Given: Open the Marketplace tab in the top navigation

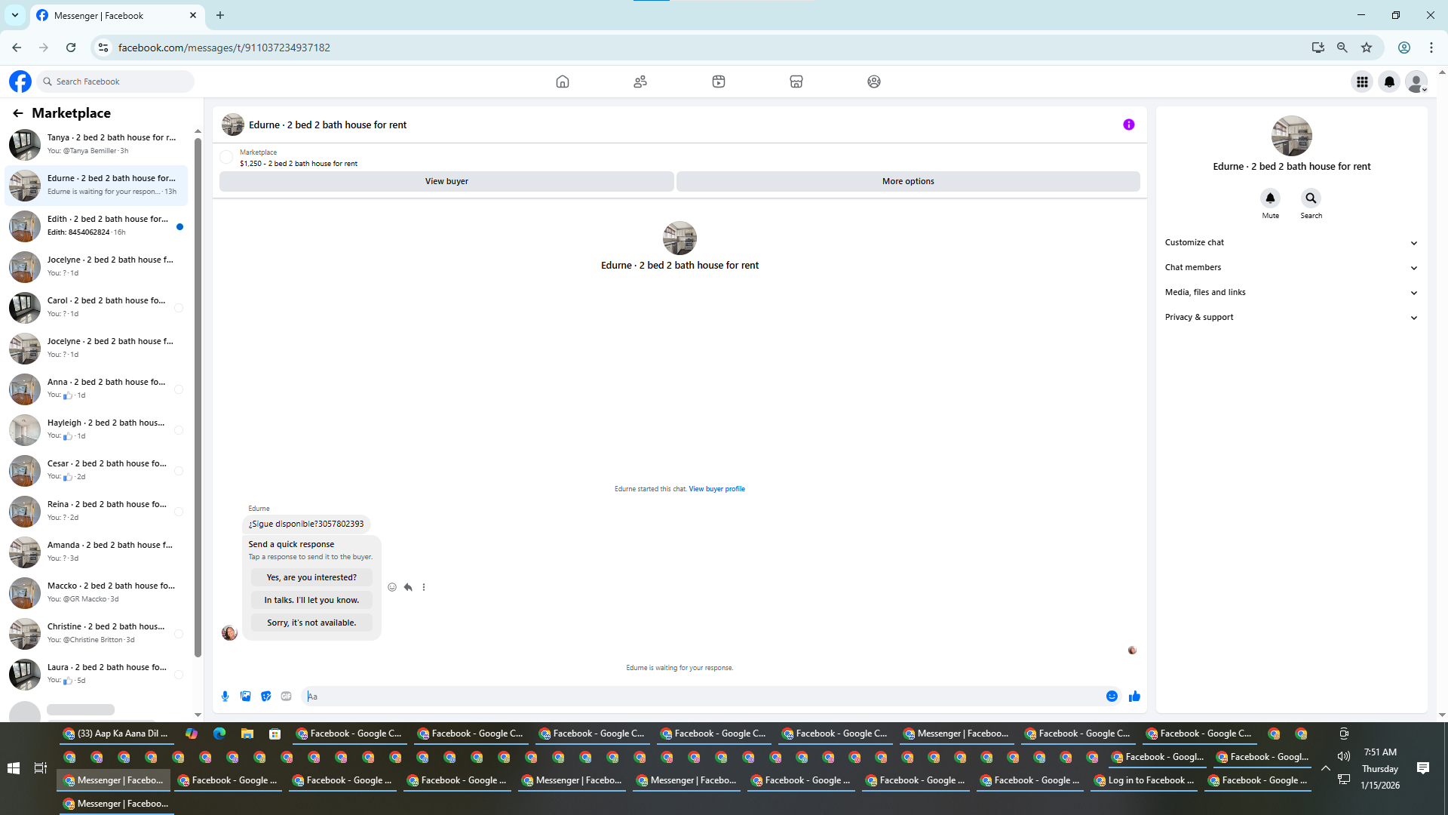Looking at the screenshot, I should pos(796,81).
